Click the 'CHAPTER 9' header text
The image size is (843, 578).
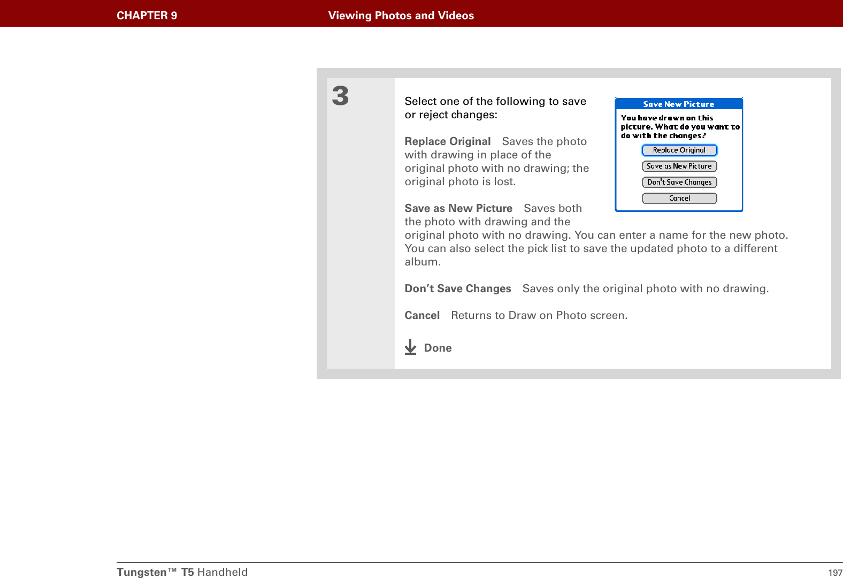pyautogui.click(x=147, y=16)
